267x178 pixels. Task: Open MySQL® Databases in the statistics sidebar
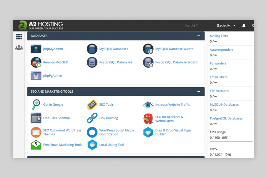point(224,105)
